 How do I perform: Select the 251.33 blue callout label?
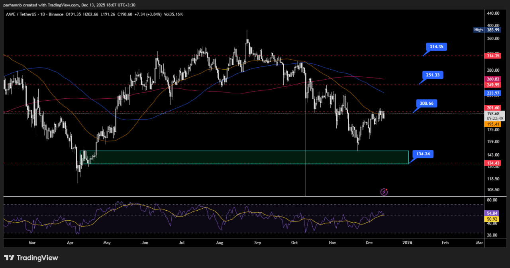432,75
